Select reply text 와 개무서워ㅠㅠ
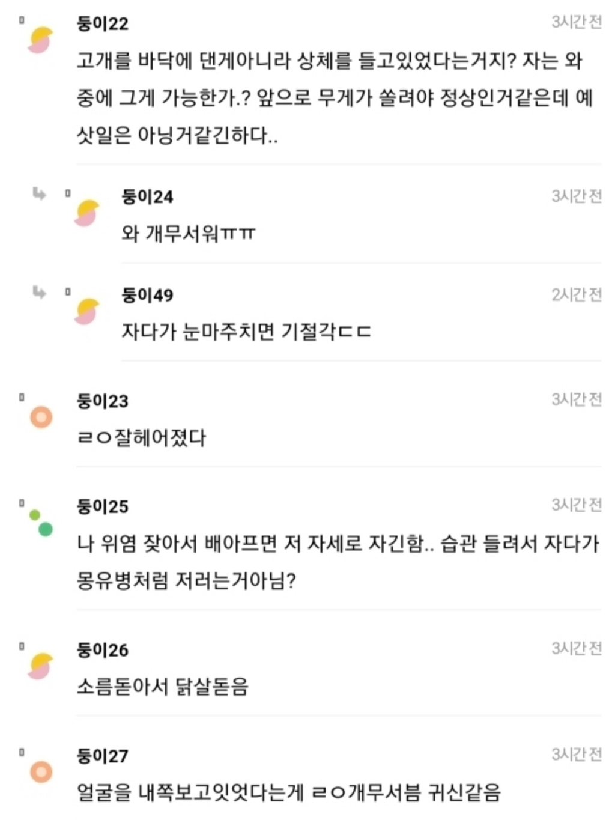Screen dimensions: 615x820 tap(189, 233)
